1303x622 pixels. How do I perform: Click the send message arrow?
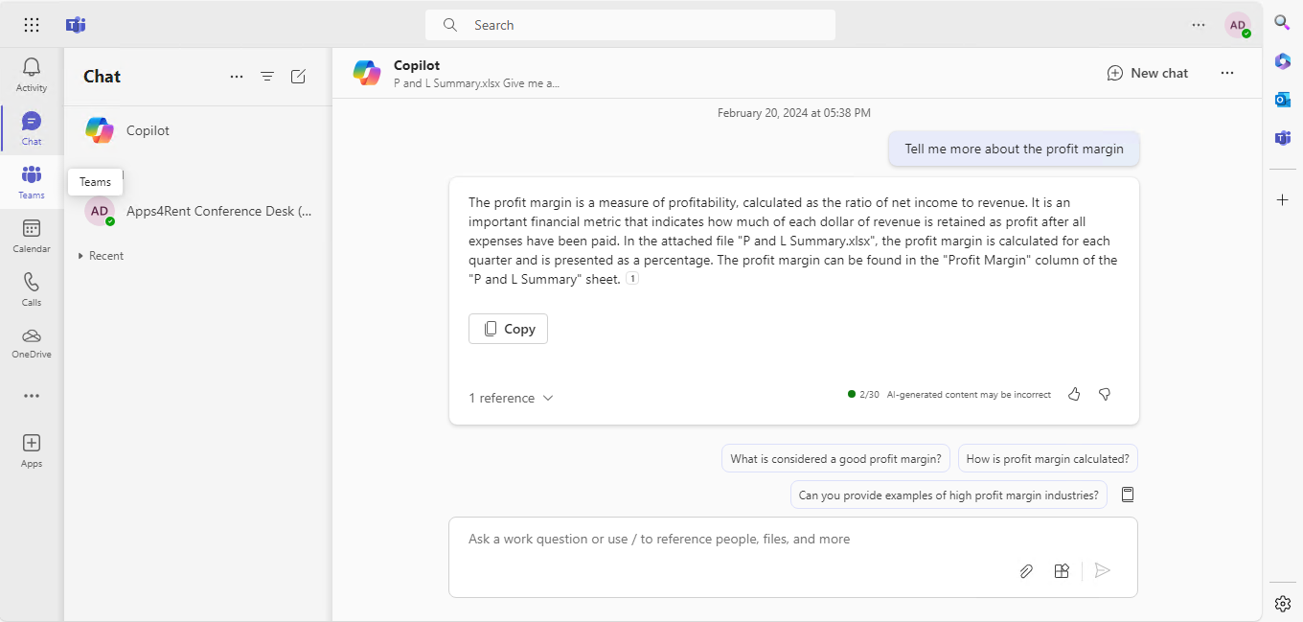coord(1103,571)
